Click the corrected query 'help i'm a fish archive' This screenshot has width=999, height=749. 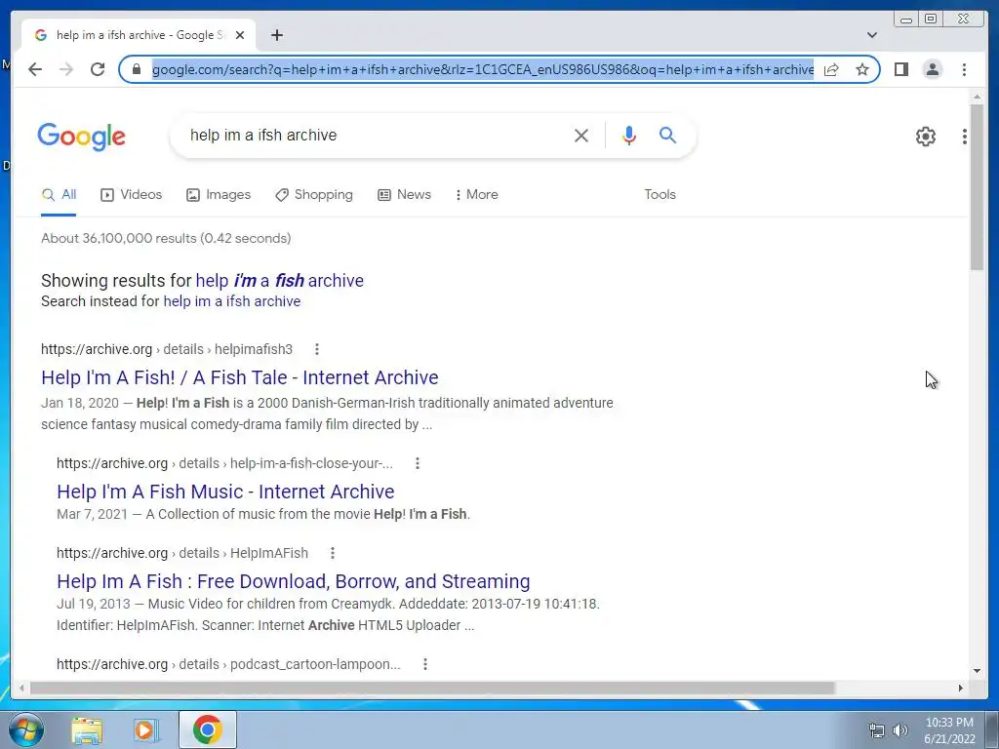[279, 280]
